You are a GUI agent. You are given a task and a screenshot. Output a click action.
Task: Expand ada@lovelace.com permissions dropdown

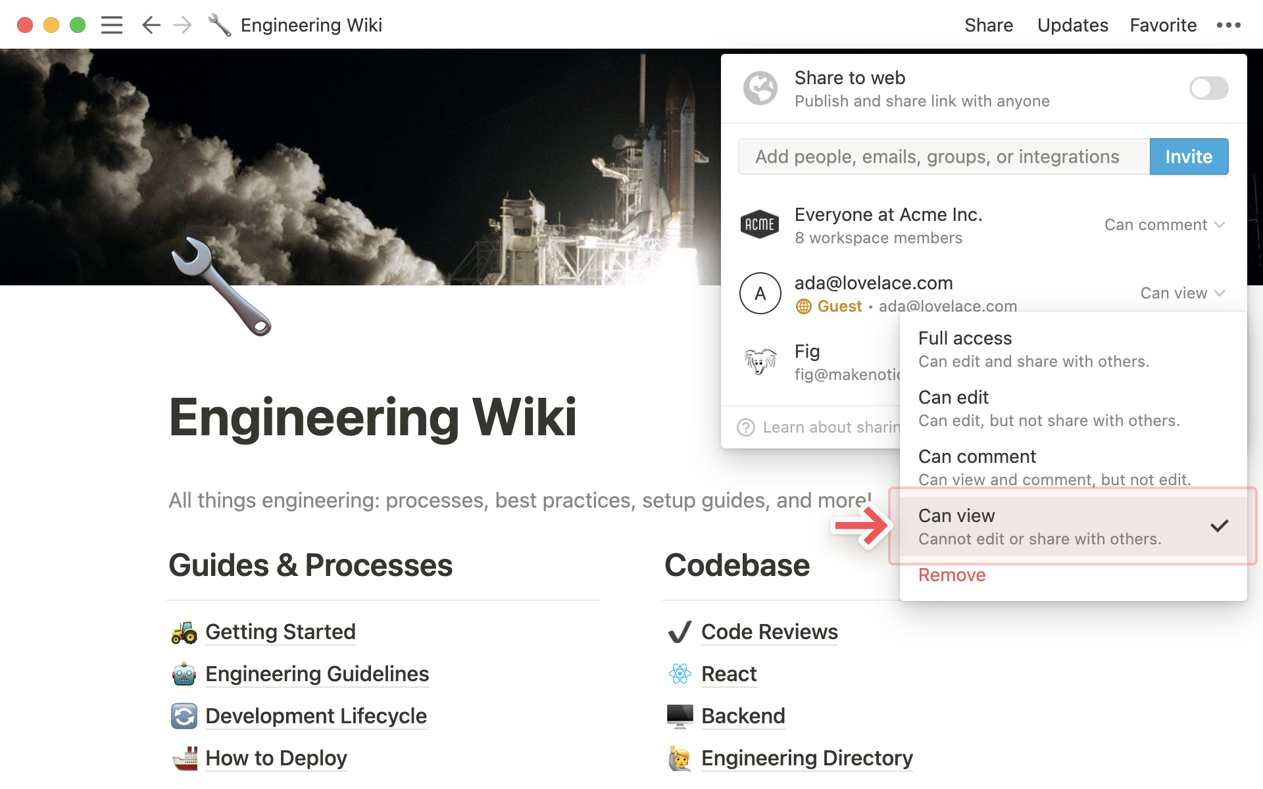1181,293
